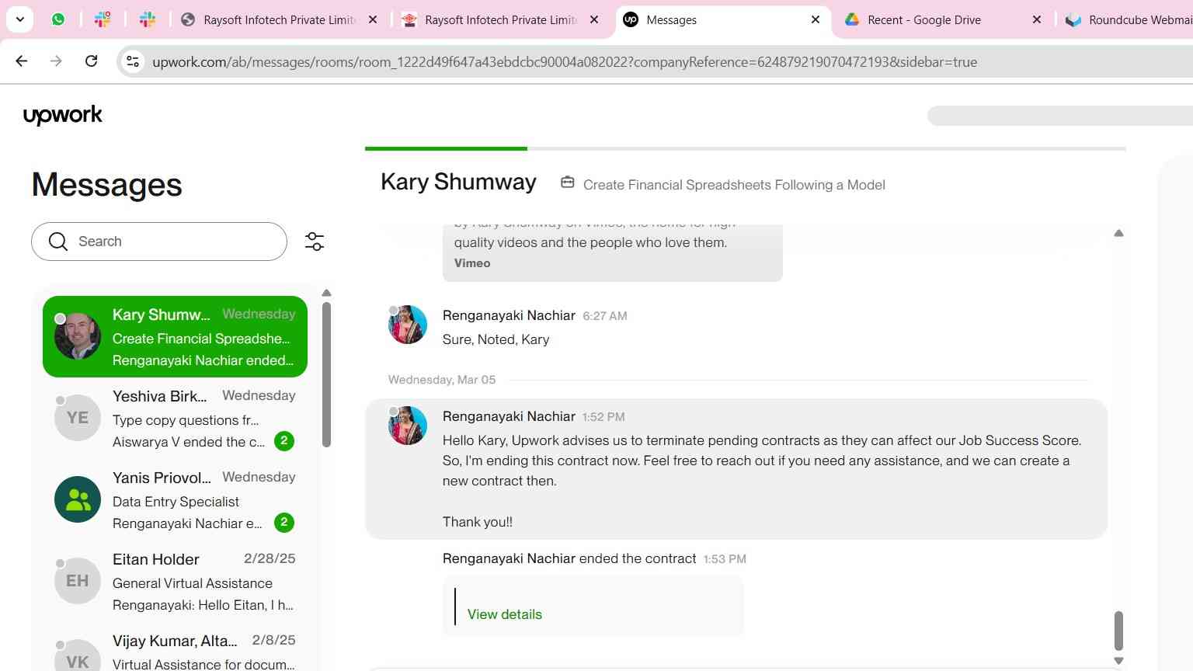Image resolution: width=1193 pixels, height=671 pixels.
Task: Click Kary Shumway's avatar in chat list
Action: tap(78, 336)
